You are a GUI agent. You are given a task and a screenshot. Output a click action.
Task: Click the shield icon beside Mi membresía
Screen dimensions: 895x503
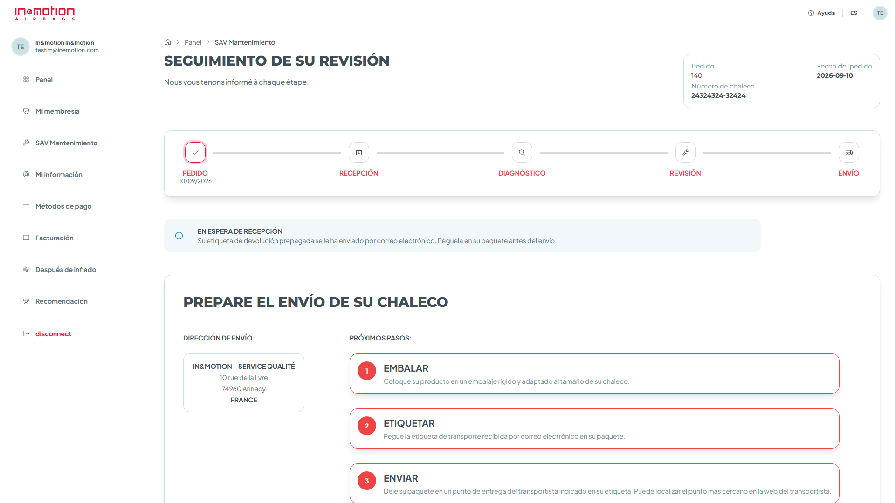[26, 111]
